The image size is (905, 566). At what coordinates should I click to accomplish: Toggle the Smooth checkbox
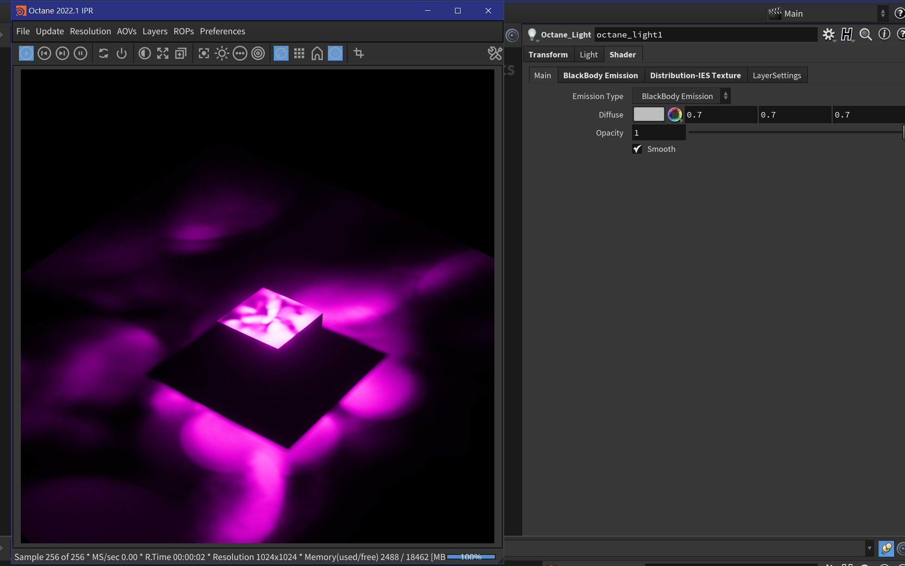tap(637, 149)
